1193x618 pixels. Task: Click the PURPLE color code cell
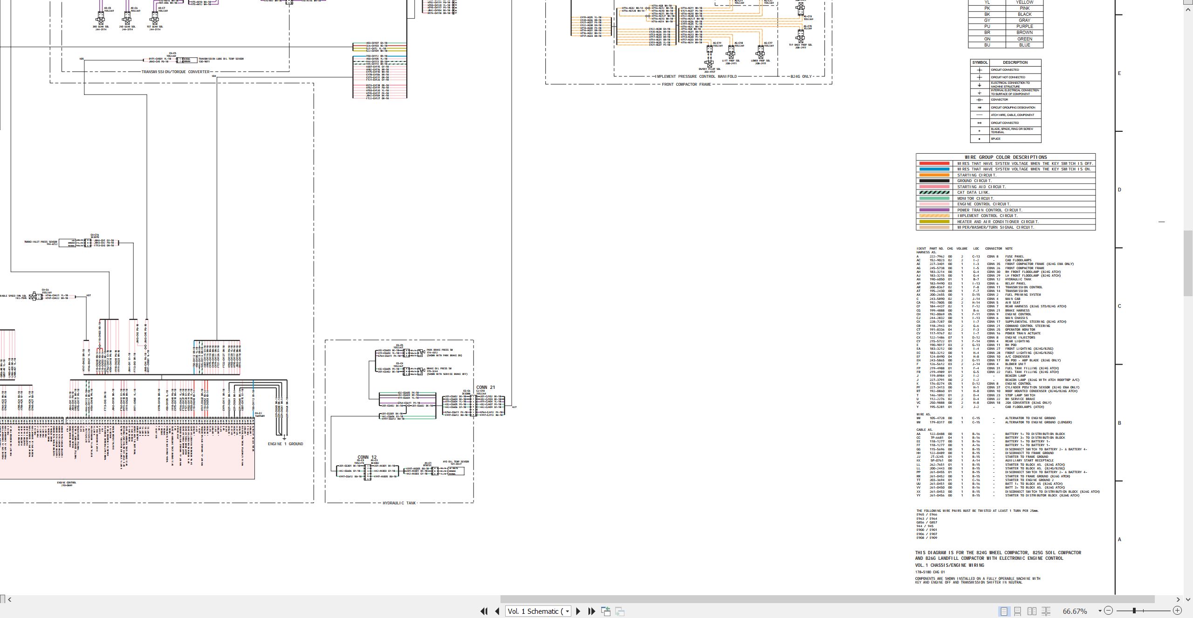(x=1024, y=27)
